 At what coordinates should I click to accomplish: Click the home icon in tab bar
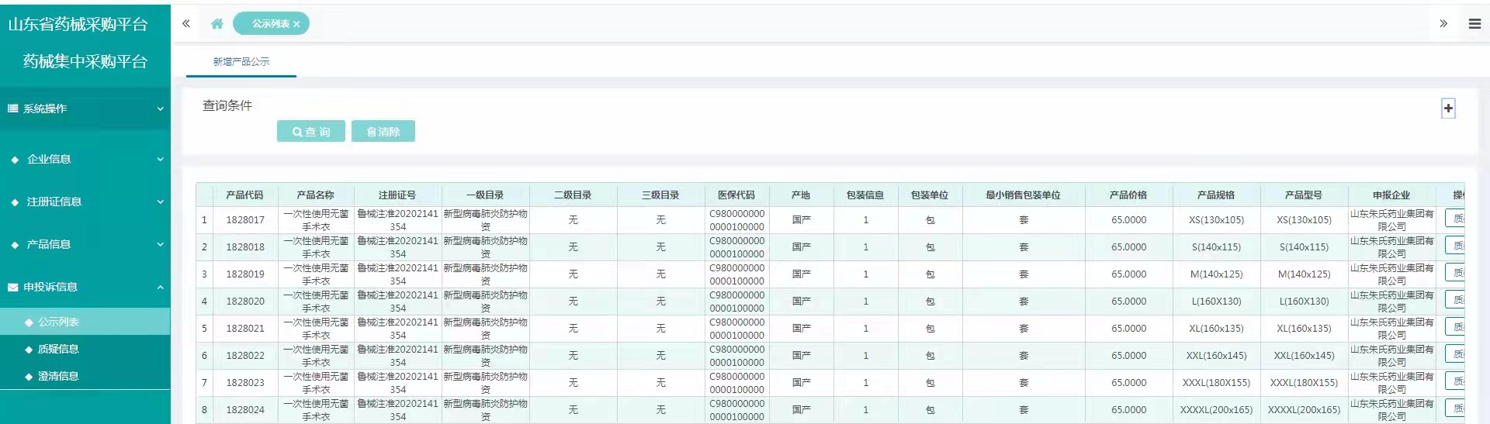click(217, 24)
